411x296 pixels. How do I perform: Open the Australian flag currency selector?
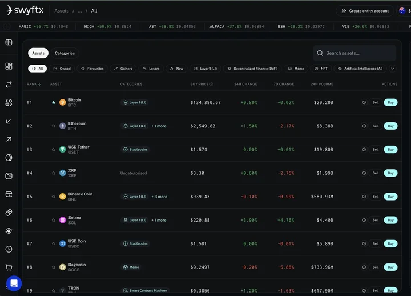(x=402, y=11)
